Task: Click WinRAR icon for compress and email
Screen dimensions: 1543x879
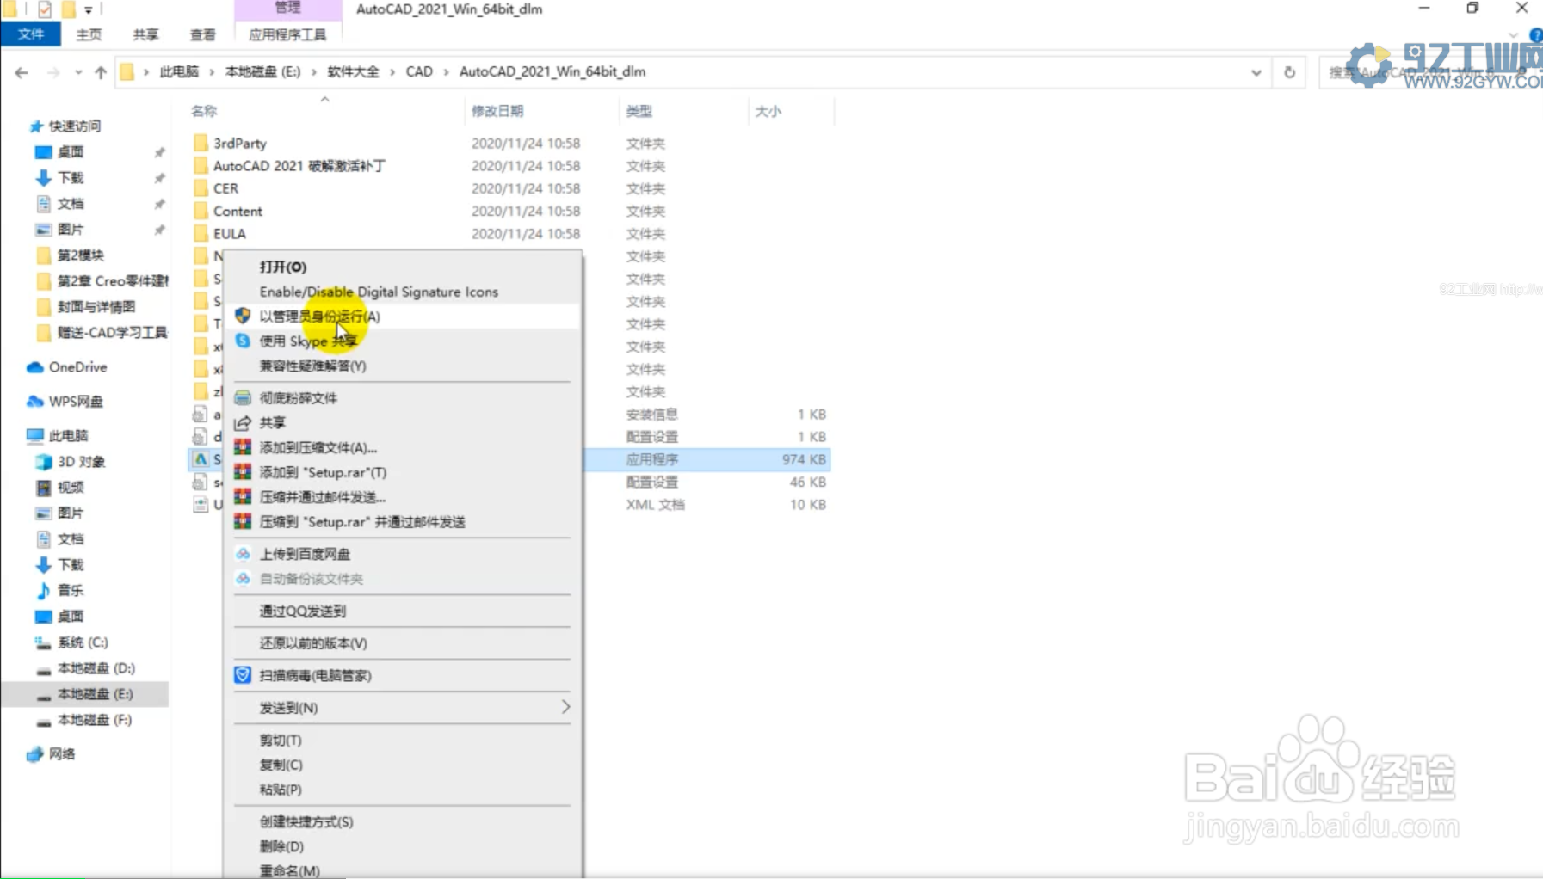Action: 243,497
